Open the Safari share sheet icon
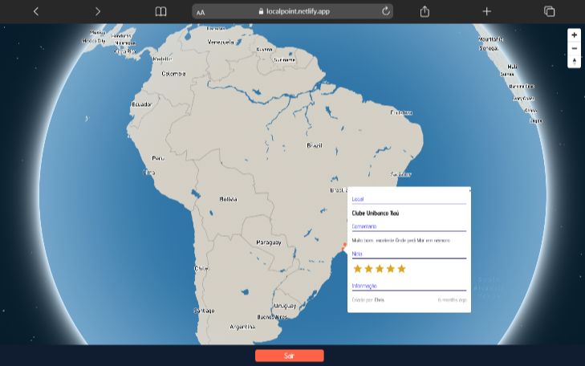Image resolution: width=585 pixels, height=366 pixels. pos(425,11)
